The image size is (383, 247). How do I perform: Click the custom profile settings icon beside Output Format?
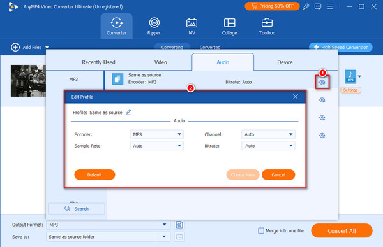click(179, 225)
